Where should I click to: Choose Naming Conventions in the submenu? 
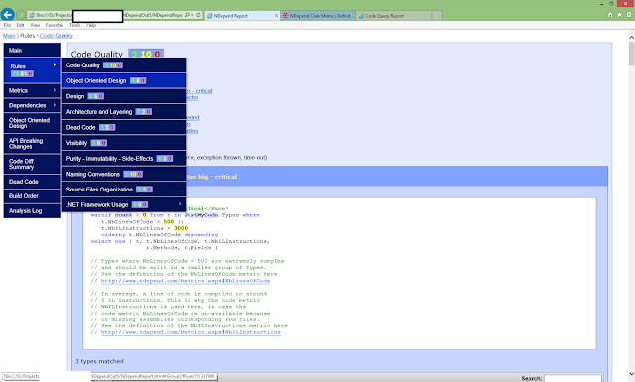point(123,175)
